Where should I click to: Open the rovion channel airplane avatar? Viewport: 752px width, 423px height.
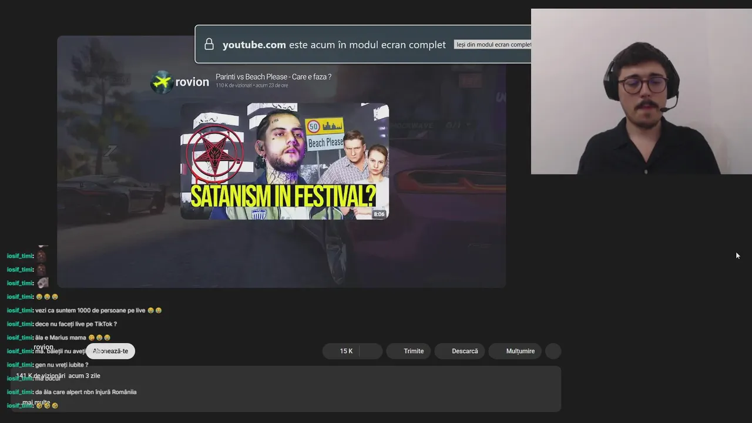(161, 82)
